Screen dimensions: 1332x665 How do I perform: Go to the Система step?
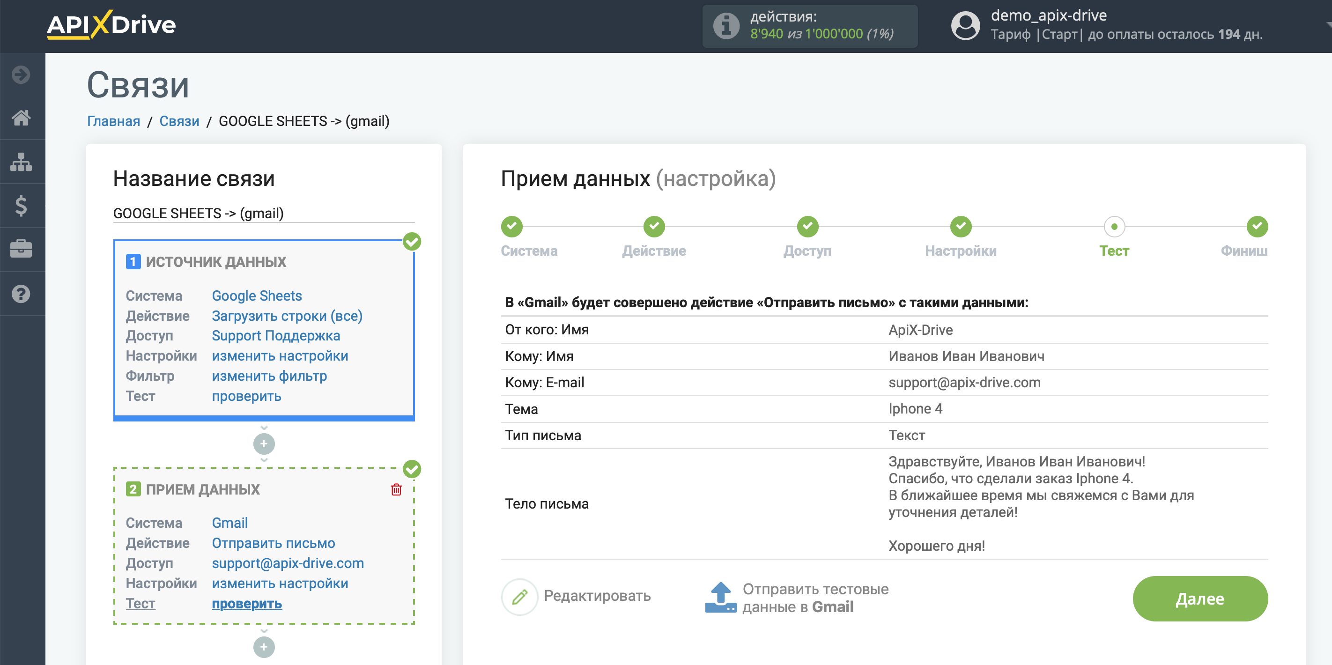coord(511,226)
